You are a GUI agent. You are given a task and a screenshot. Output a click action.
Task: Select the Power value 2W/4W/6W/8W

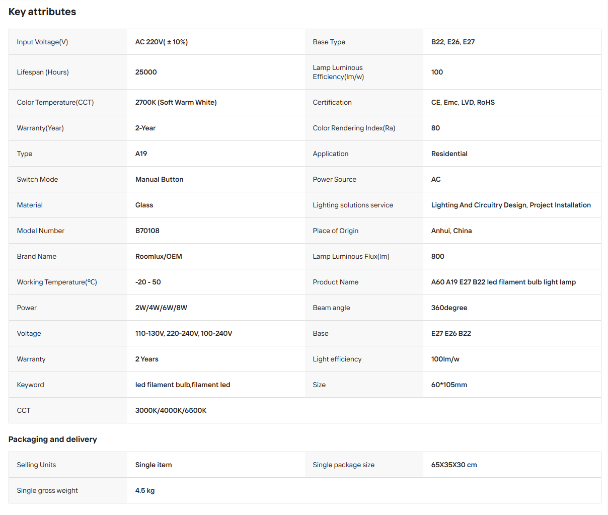click(161, 308)
